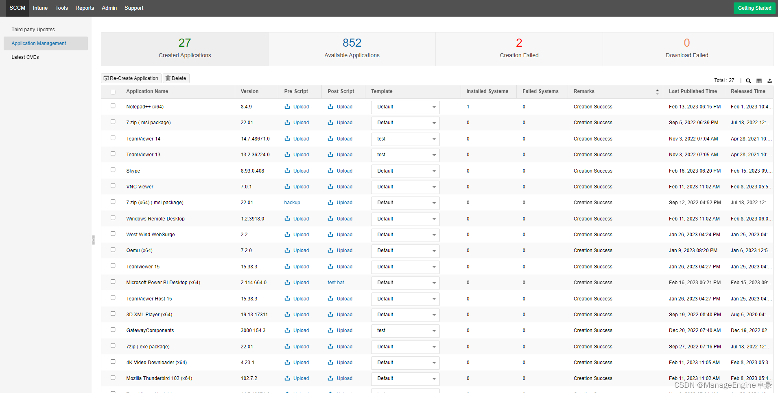Select Latest CVEs in the sidebar

click(x=25, y=57)
